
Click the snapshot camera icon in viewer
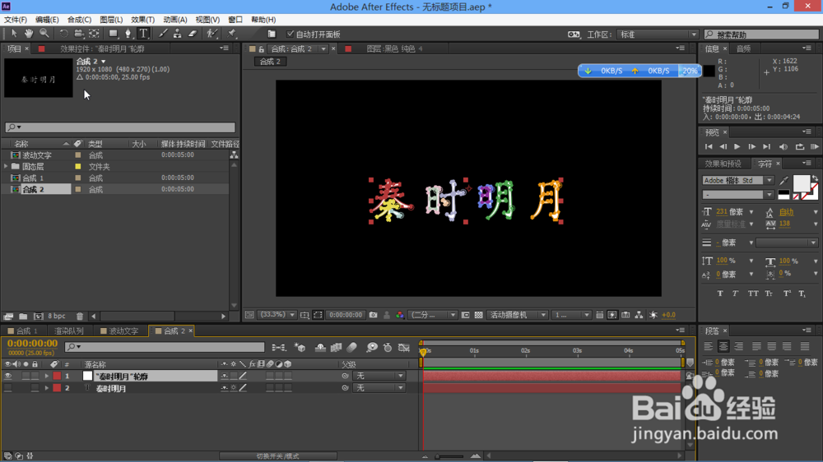point(373,315)
